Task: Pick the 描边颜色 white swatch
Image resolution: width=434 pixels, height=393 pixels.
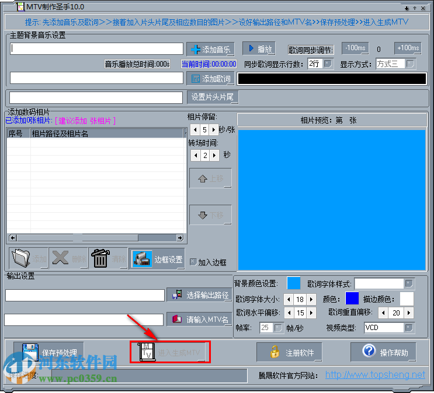Action: point(407,299)
